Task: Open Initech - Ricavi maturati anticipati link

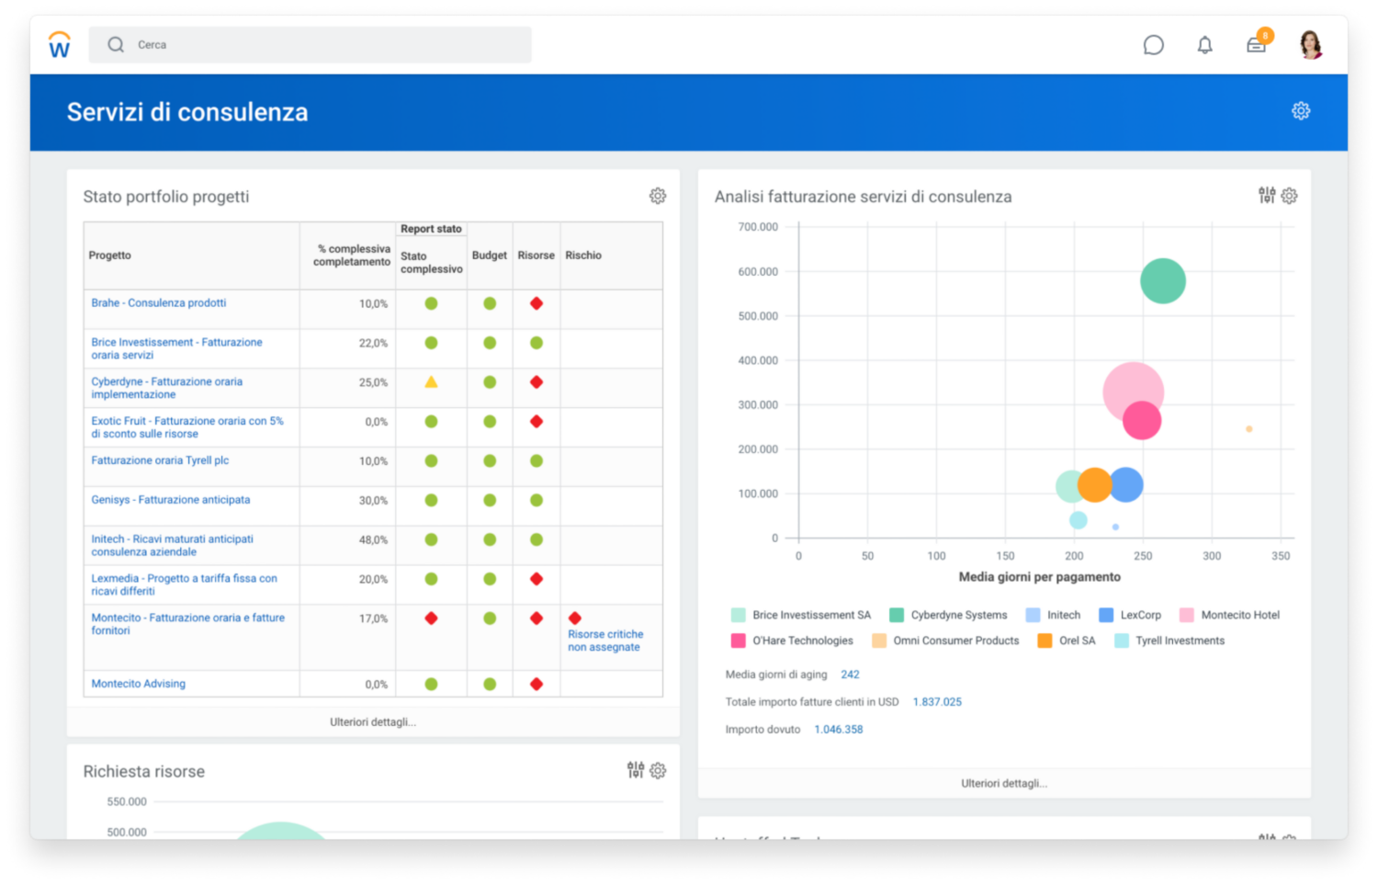Action: pyautogui.click(x=172, y=545)
